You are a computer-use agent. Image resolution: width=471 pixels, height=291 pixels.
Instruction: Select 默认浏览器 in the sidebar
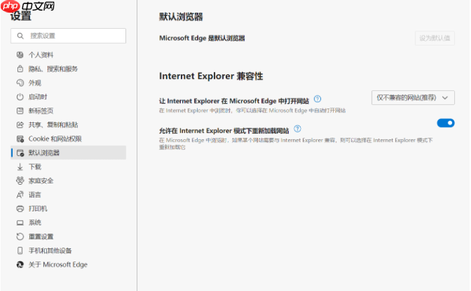point(68,153)
